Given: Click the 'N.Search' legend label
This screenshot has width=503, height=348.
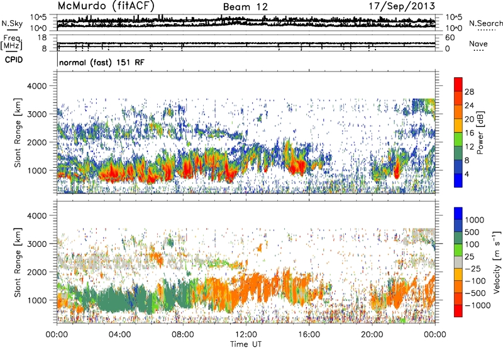Looking at the screenshot, I should [x=485, y=23].
